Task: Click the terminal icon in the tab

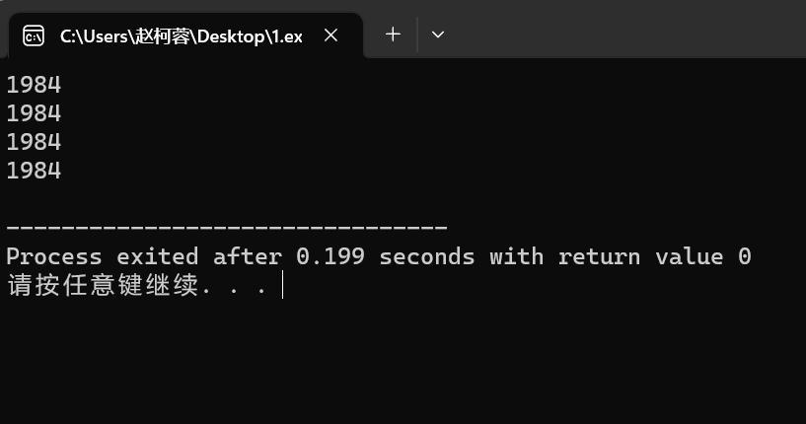Action: (x=34, y=35)
